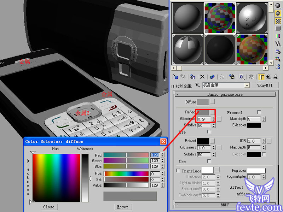Click the Refract map slot button
This screenshot has height=212, width=283.
tap(213, 141)
